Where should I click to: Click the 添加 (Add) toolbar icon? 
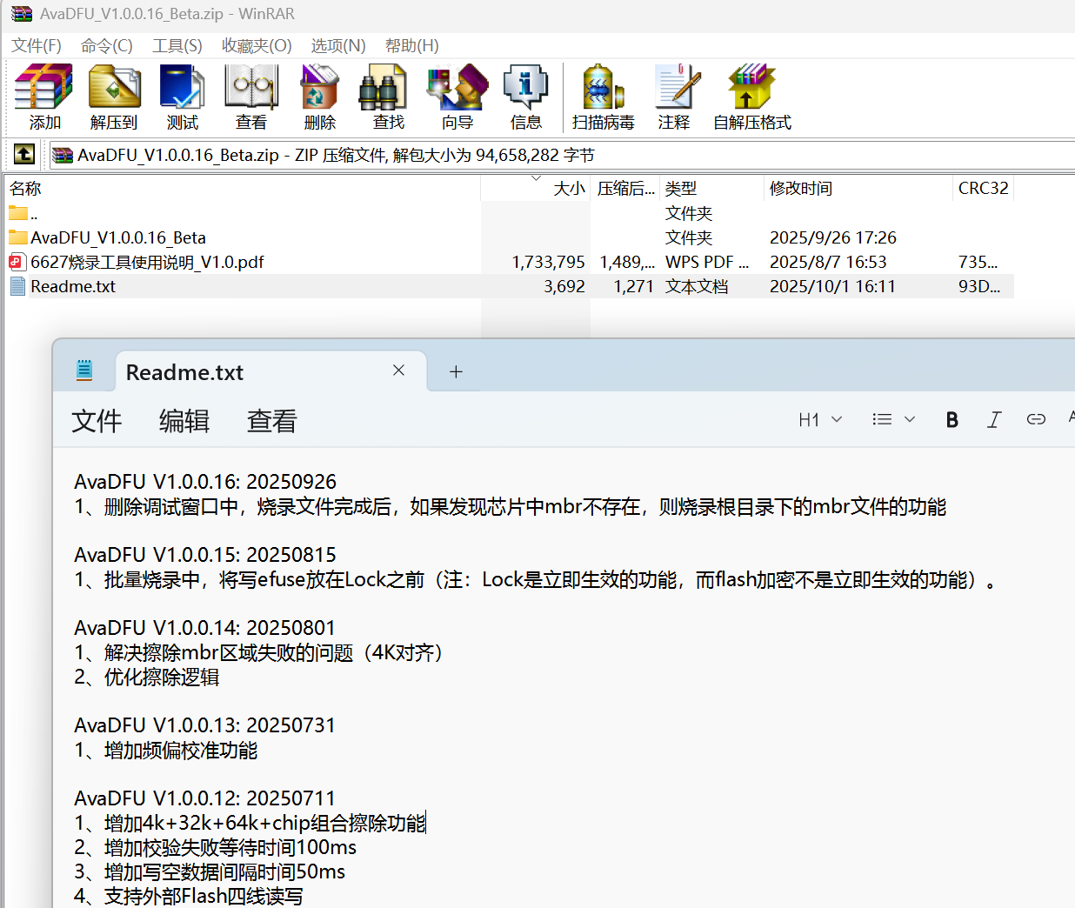pyautogui.click(x=44, y=97)
